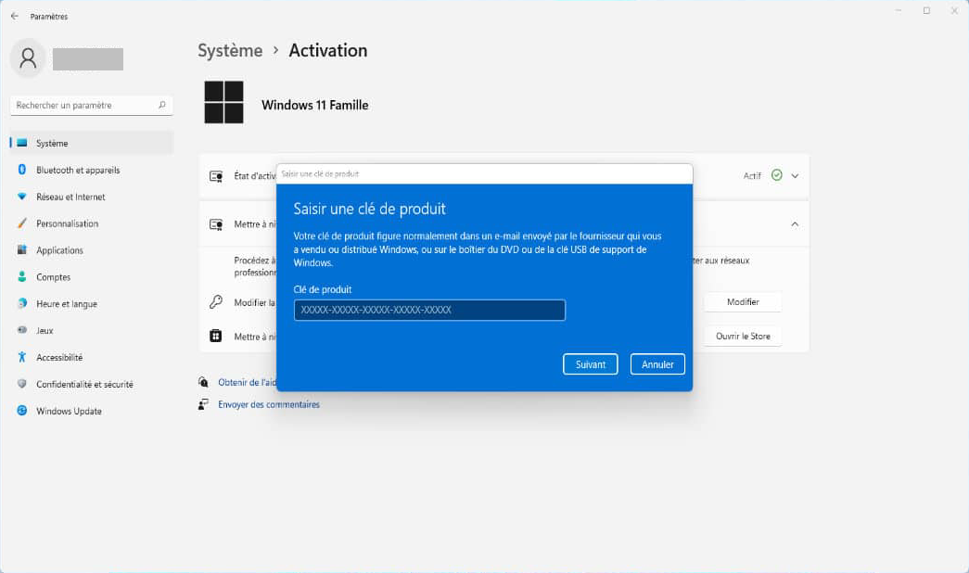The height and width of the screenshot is (573, 969).
Task: Open Confidentialité et sécurité section
Action: tap(83, 384)
